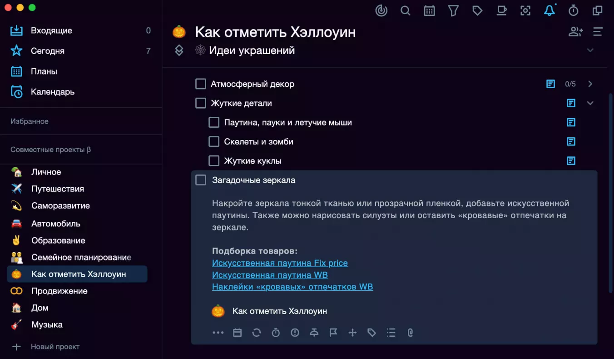Image resolution: width=614 pixels, height=359 pixels.
Task: Mark Скелеты и зомби as done
Action: coord(214,141)
